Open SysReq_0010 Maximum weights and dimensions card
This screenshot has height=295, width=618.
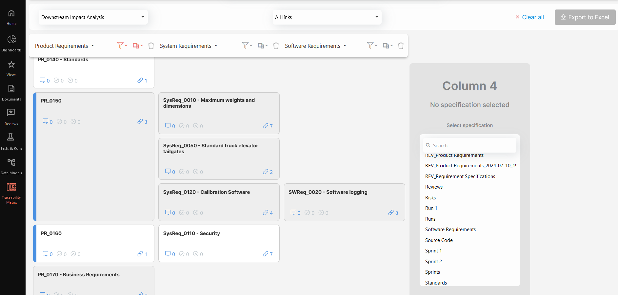click(209, 103)
